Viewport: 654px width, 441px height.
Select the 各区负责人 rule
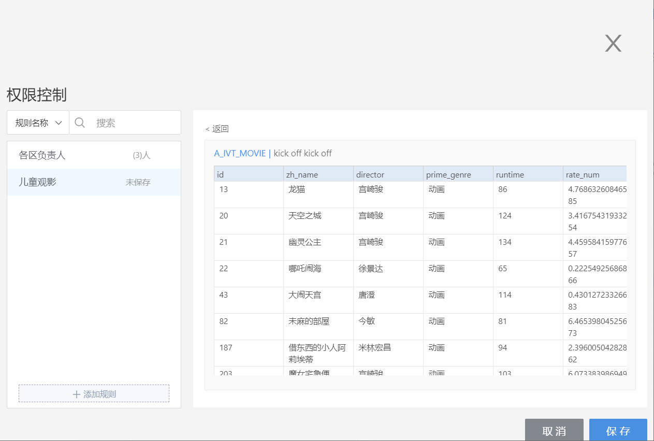94,155
